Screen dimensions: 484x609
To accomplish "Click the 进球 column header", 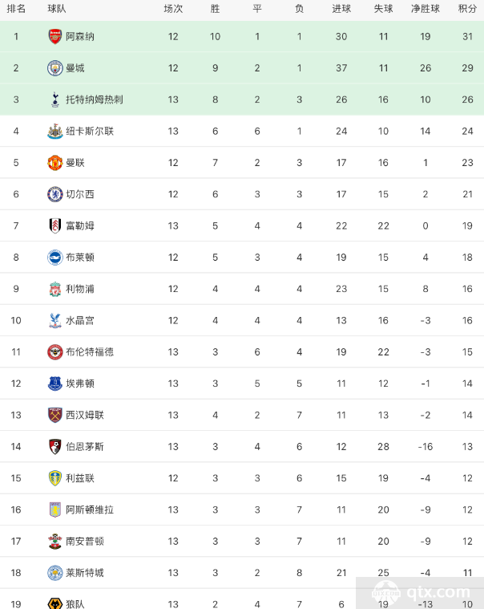I will tap(341, 9).
